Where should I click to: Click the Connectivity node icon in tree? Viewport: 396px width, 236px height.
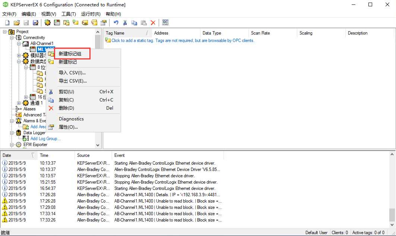(19, 38)
